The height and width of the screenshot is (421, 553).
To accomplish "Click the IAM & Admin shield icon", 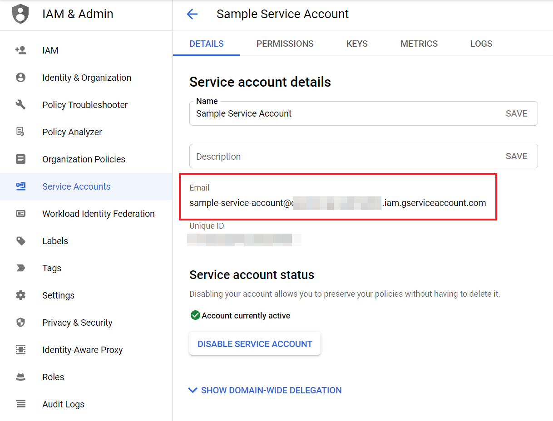I will [x=20, y=14].
